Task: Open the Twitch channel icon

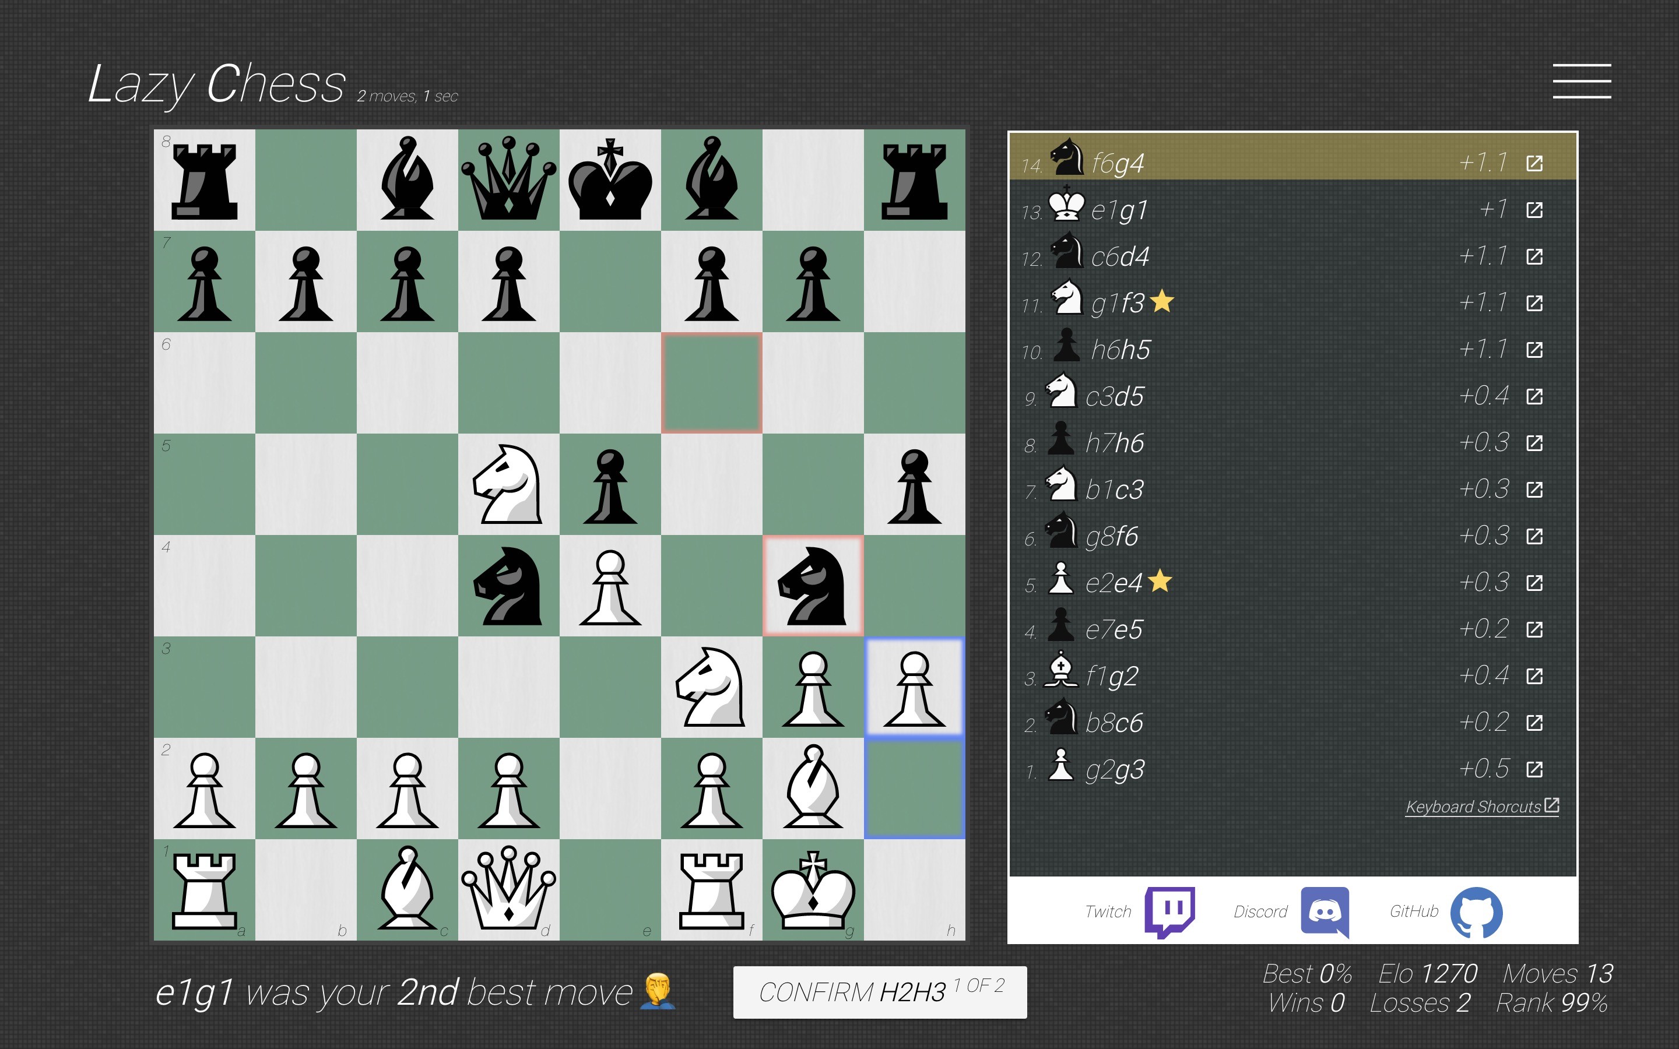Action: (x=1172, y=912)
